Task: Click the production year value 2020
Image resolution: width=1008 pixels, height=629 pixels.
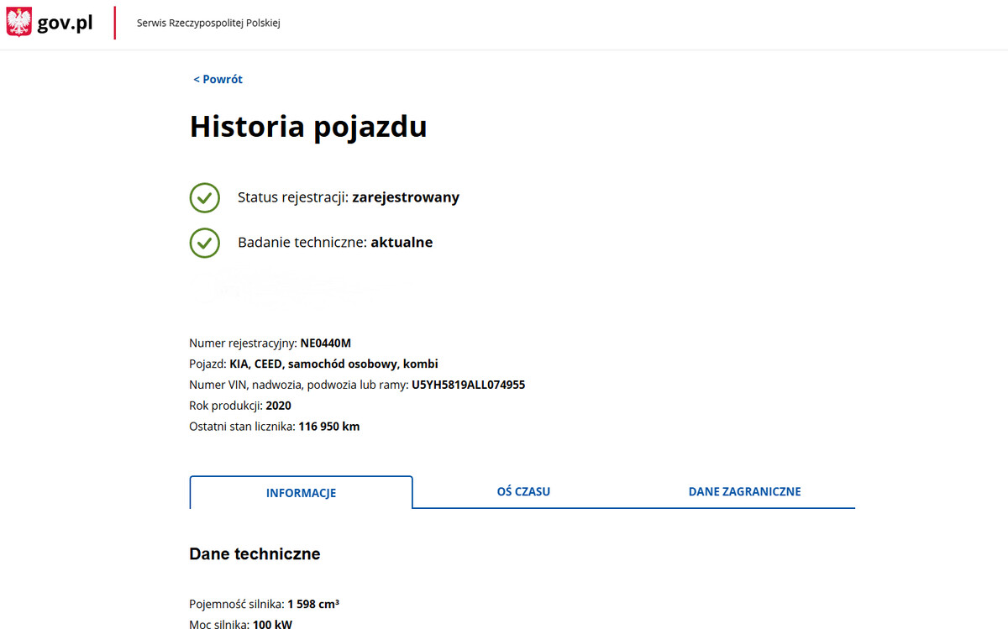Action: (x=278, y=406)
